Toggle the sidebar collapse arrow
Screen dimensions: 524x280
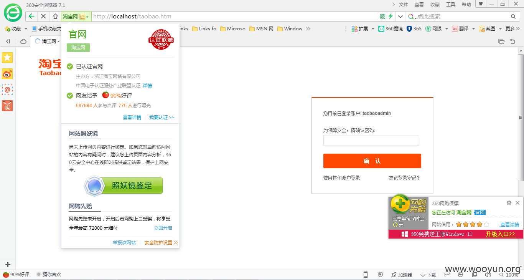[x=8, y=41]
